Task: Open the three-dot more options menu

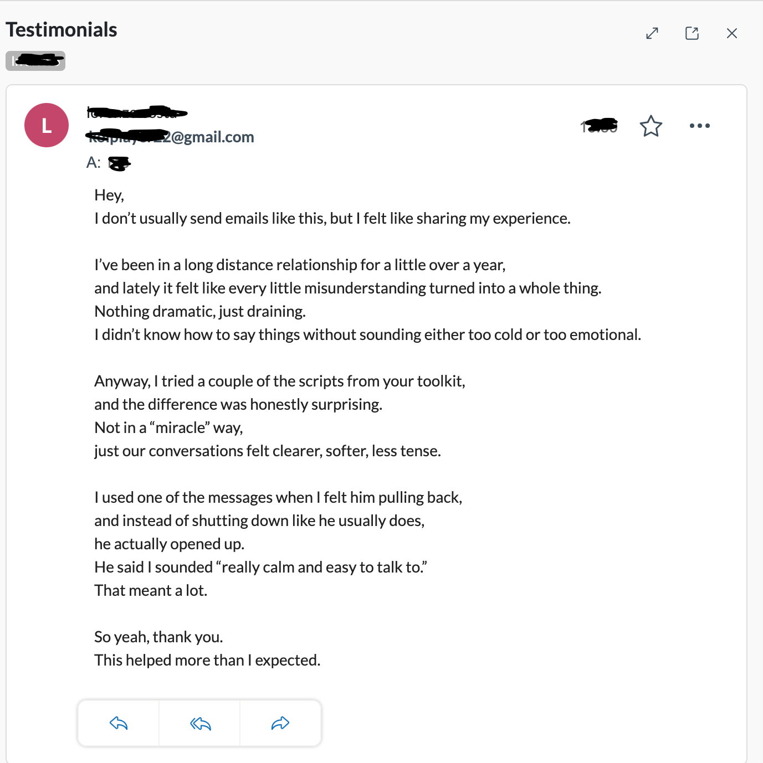Action: coord(699,126)
